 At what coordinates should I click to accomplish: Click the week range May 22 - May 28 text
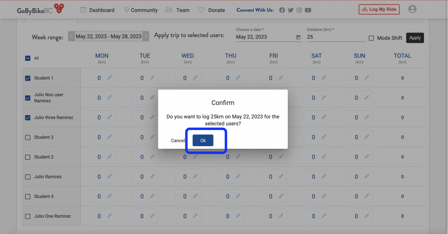pos(108,36)
